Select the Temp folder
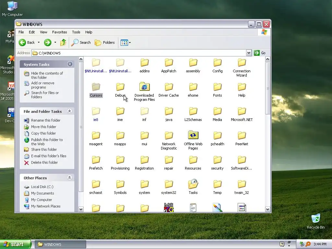 (x=218, y=187)
